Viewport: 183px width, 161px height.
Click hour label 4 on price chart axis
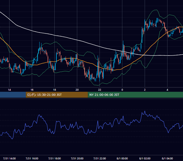(167, 90)
